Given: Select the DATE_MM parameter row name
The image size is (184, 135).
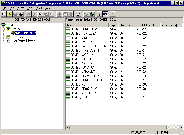Looking at the screenshot, I should pos(82,59).
